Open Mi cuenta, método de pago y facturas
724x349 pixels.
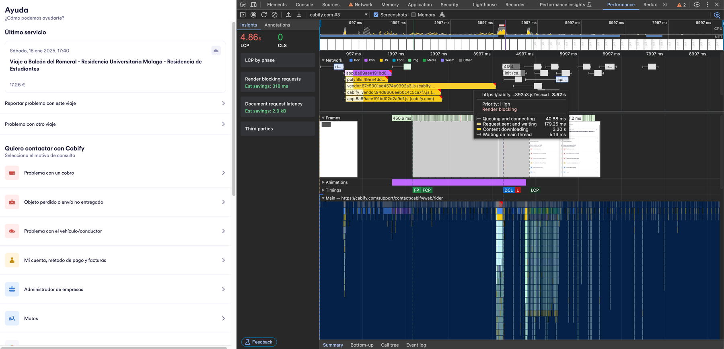115,260
